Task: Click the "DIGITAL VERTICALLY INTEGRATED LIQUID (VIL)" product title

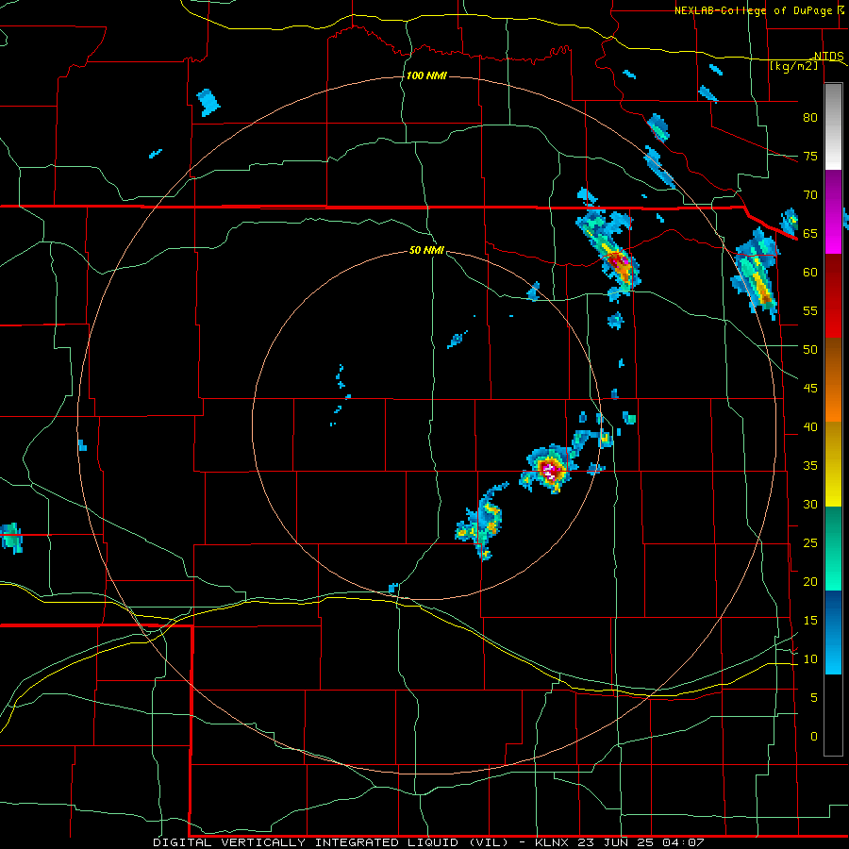Action: (x=330, y=842)
